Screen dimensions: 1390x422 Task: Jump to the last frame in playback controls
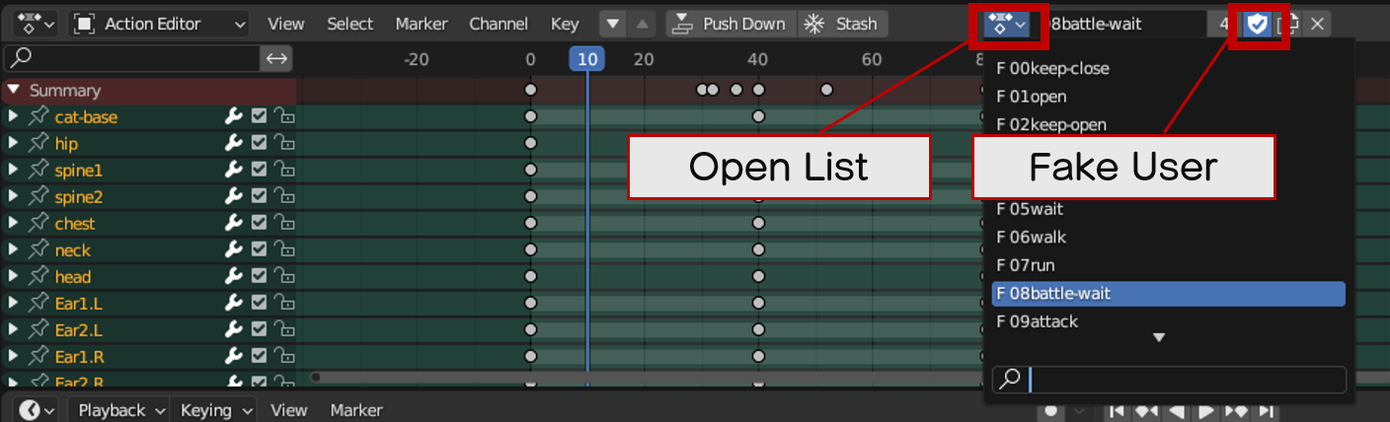coord(1266,410)
